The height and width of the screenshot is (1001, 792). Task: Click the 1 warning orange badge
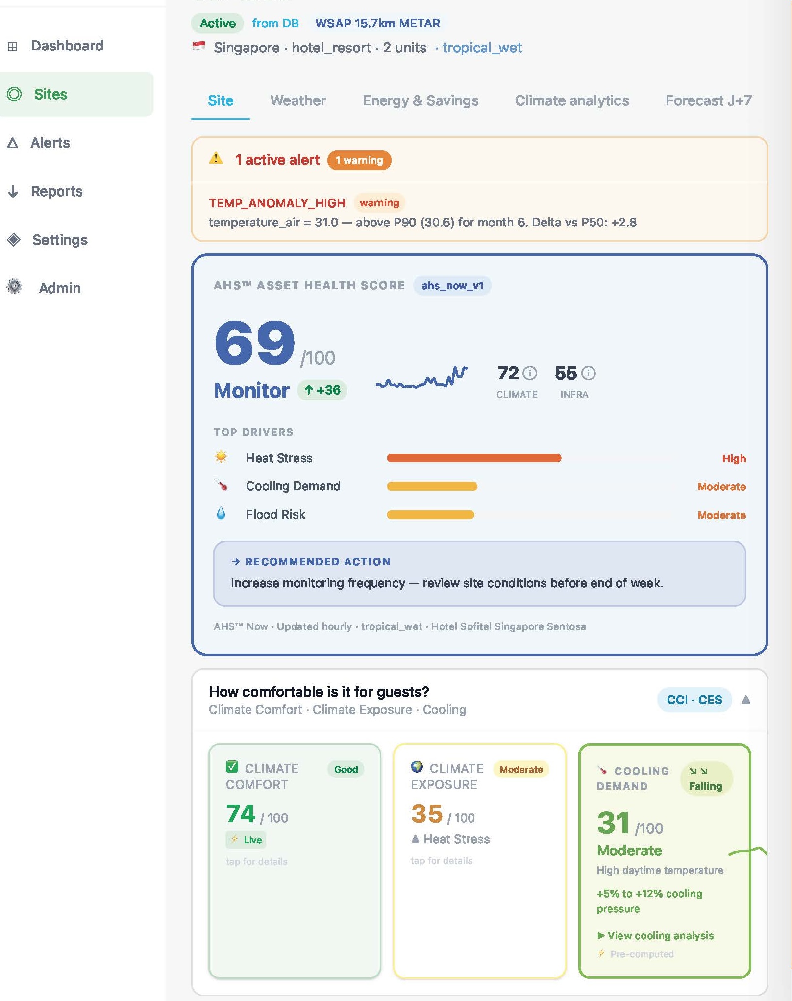pyautogui.click(x=359, y=160)
